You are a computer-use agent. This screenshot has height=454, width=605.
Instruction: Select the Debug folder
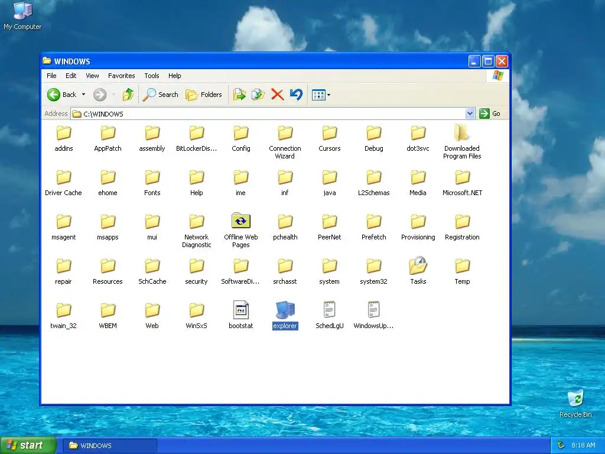point(373,132)
